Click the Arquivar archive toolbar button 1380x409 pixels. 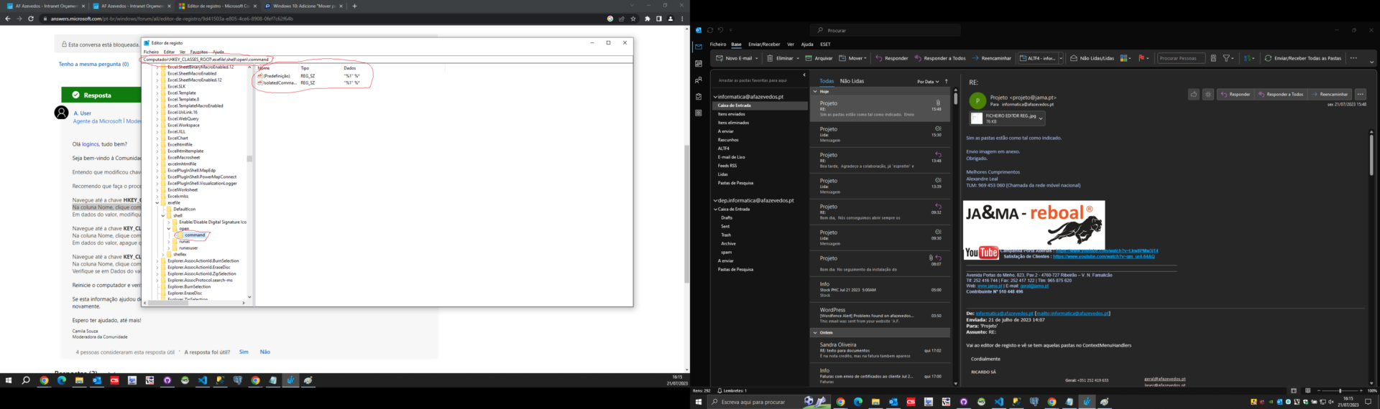tap(819, 58)
